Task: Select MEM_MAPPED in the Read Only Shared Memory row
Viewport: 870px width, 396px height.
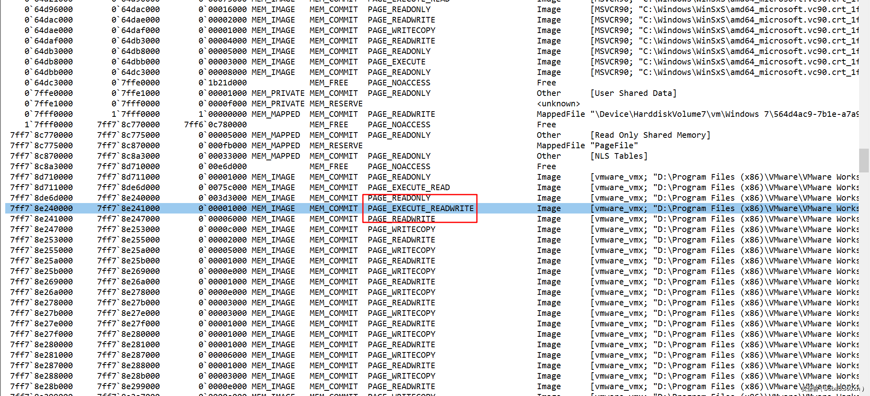Action: [x=275, y=135]
